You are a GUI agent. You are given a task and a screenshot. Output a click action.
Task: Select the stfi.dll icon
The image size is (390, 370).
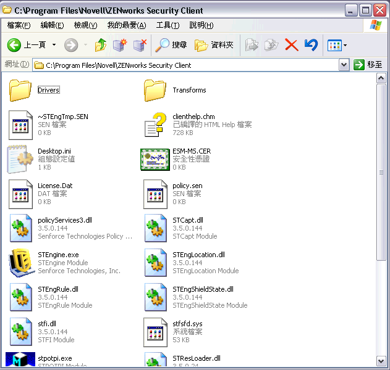21,332
